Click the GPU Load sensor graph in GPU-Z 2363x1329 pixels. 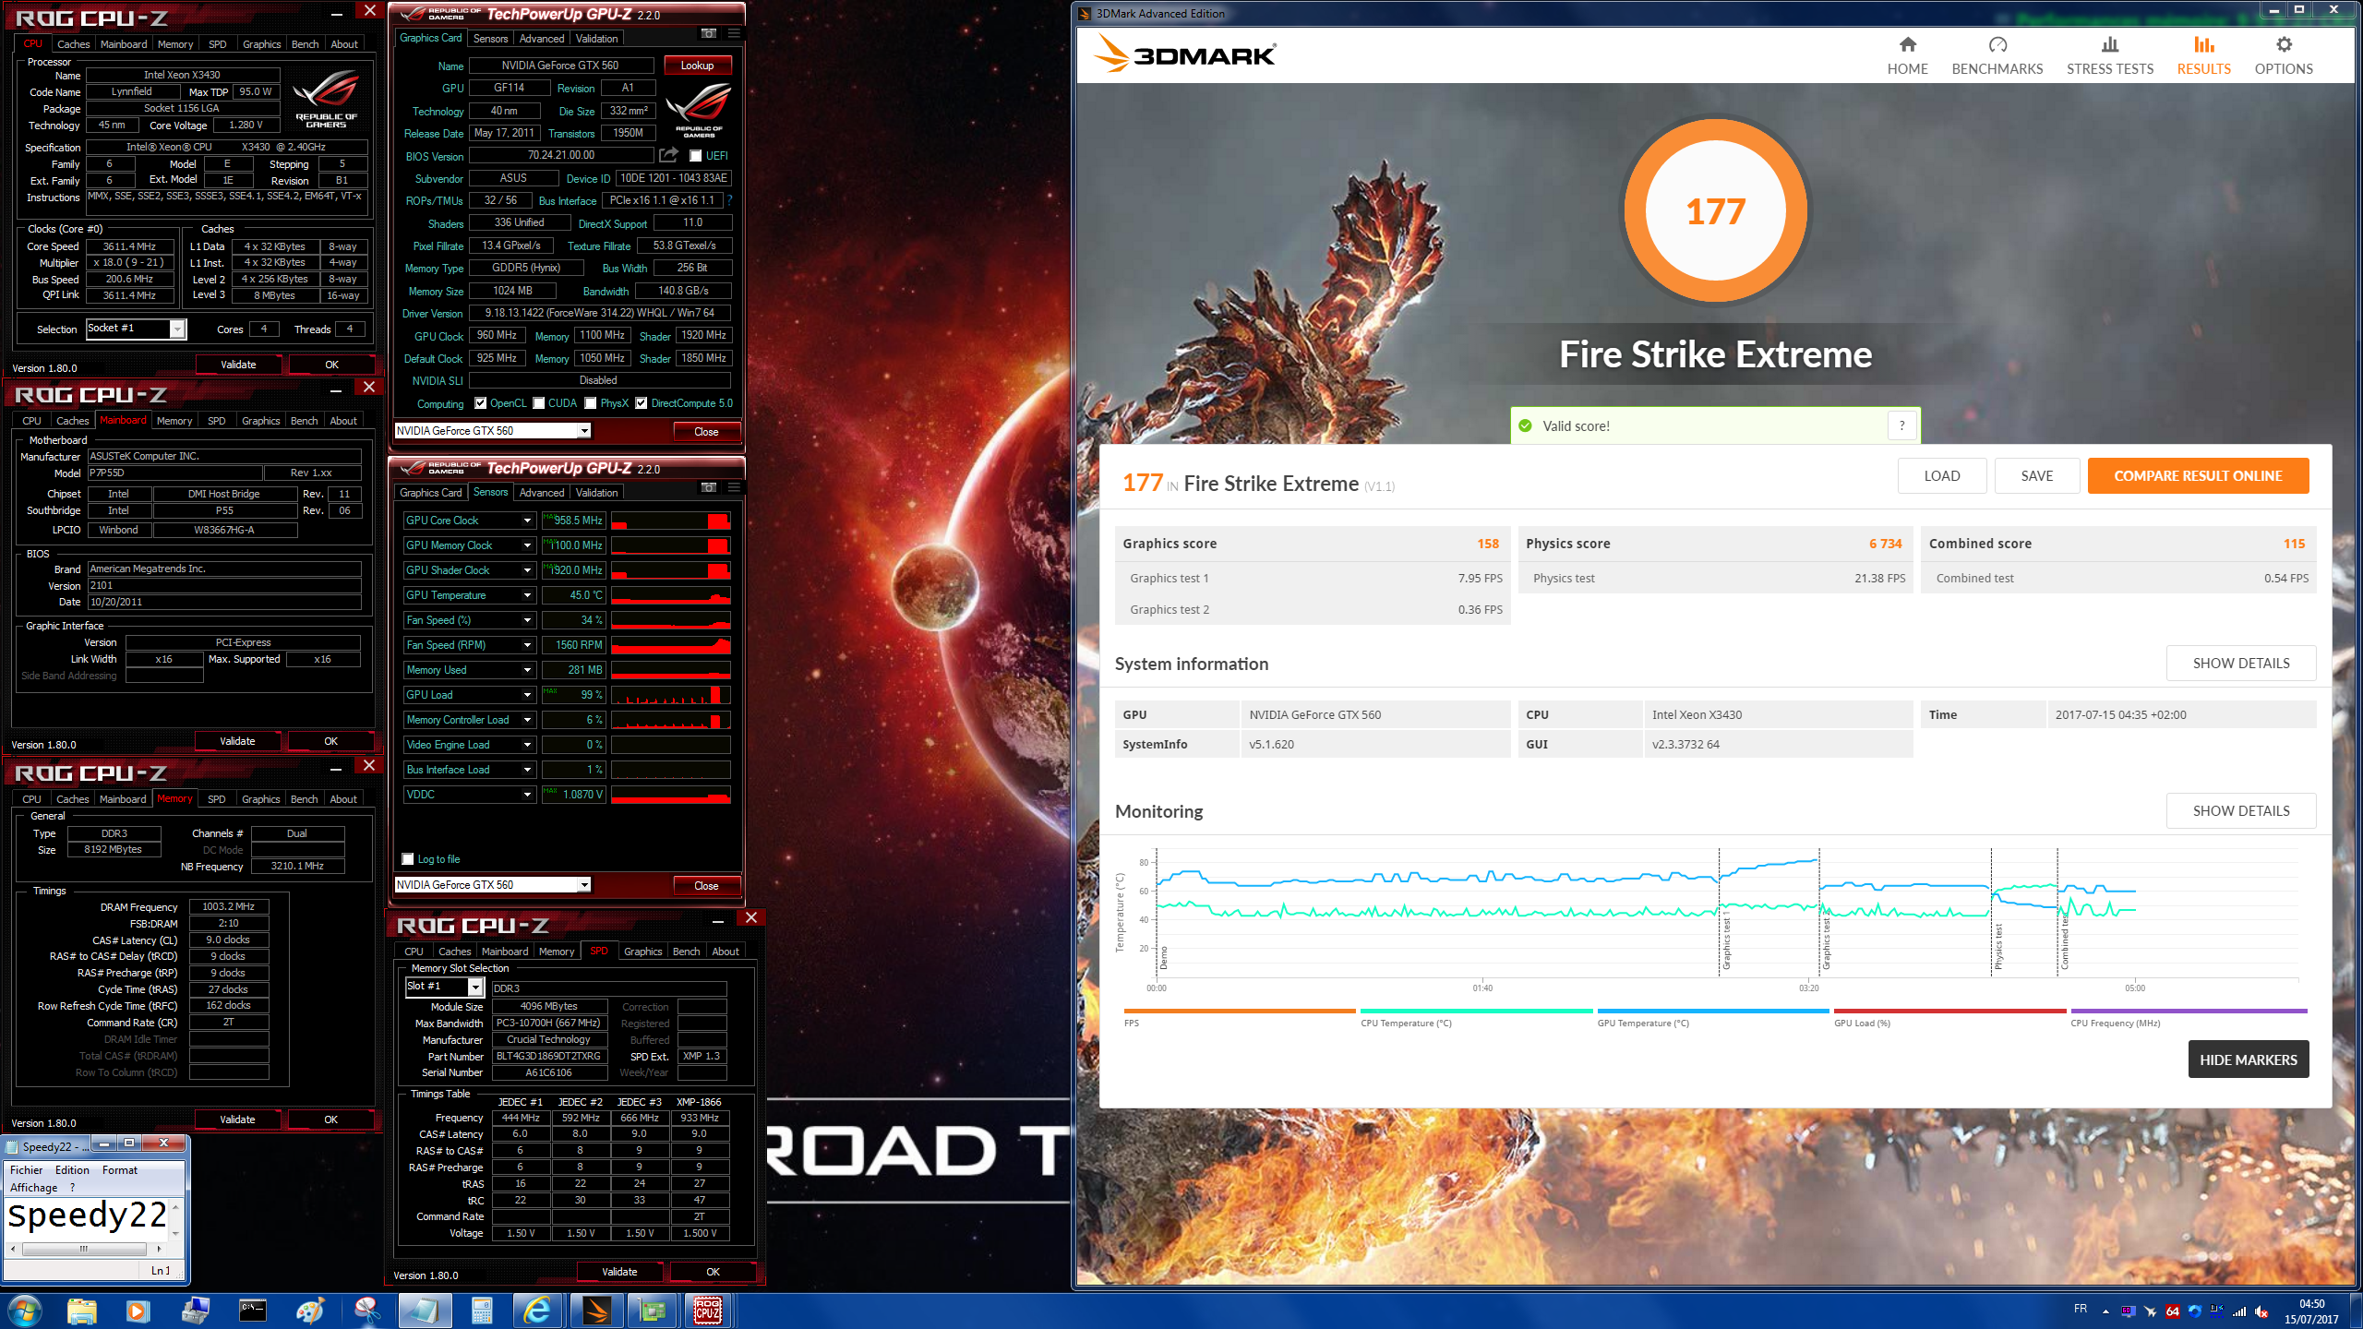[670, 695]
